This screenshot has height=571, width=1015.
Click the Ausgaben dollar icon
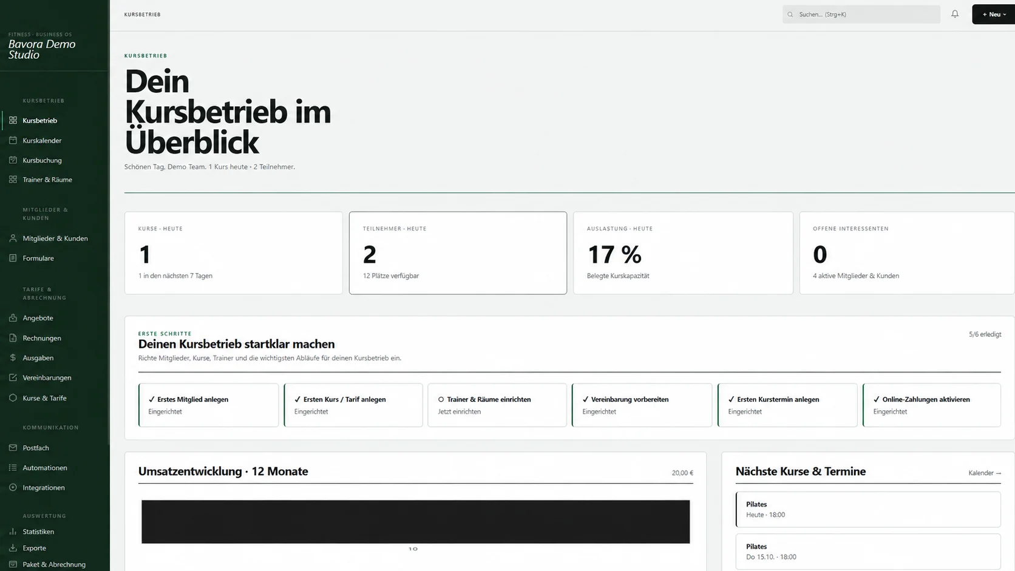pyautogui.click(x=13, y=358)
